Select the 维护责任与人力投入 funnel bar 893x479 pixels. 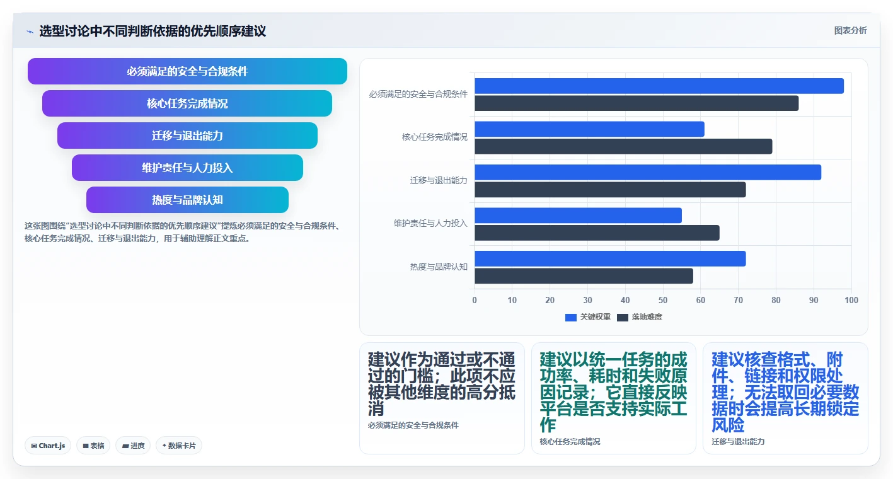coord(187,168)
